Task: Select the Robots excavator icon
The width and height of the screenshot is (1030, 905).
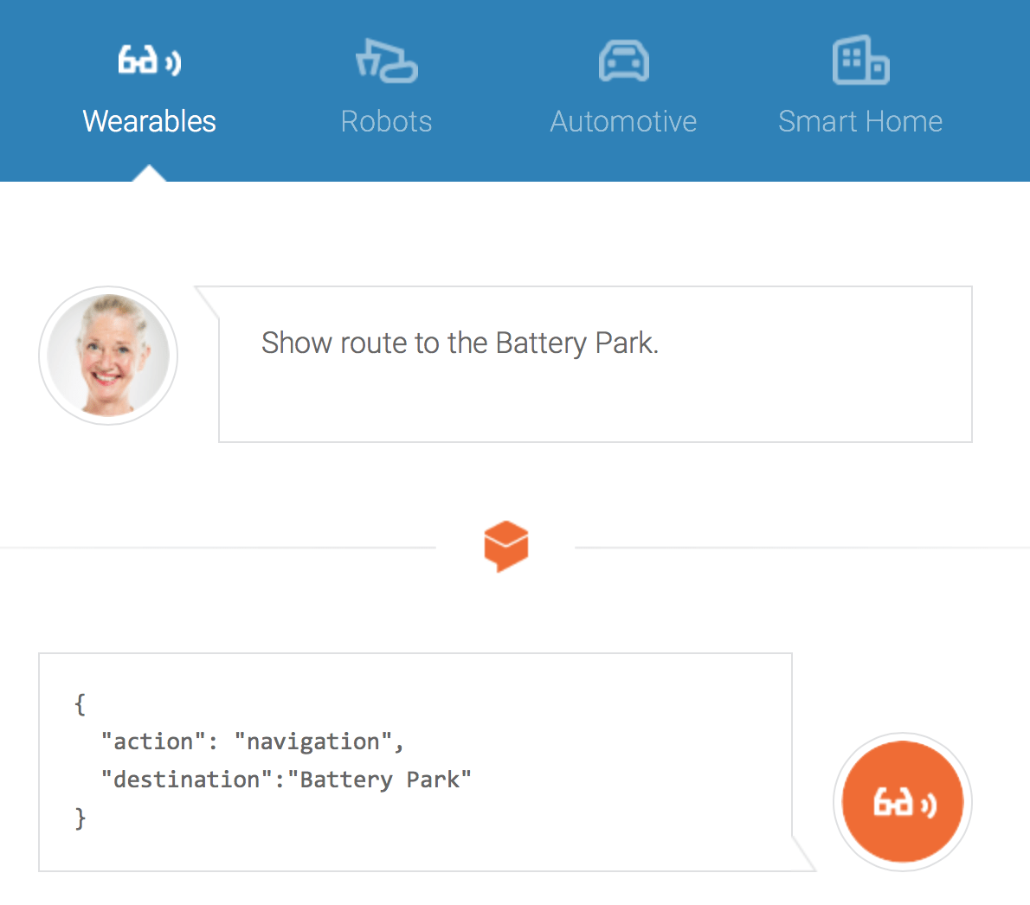Action: 386,61
